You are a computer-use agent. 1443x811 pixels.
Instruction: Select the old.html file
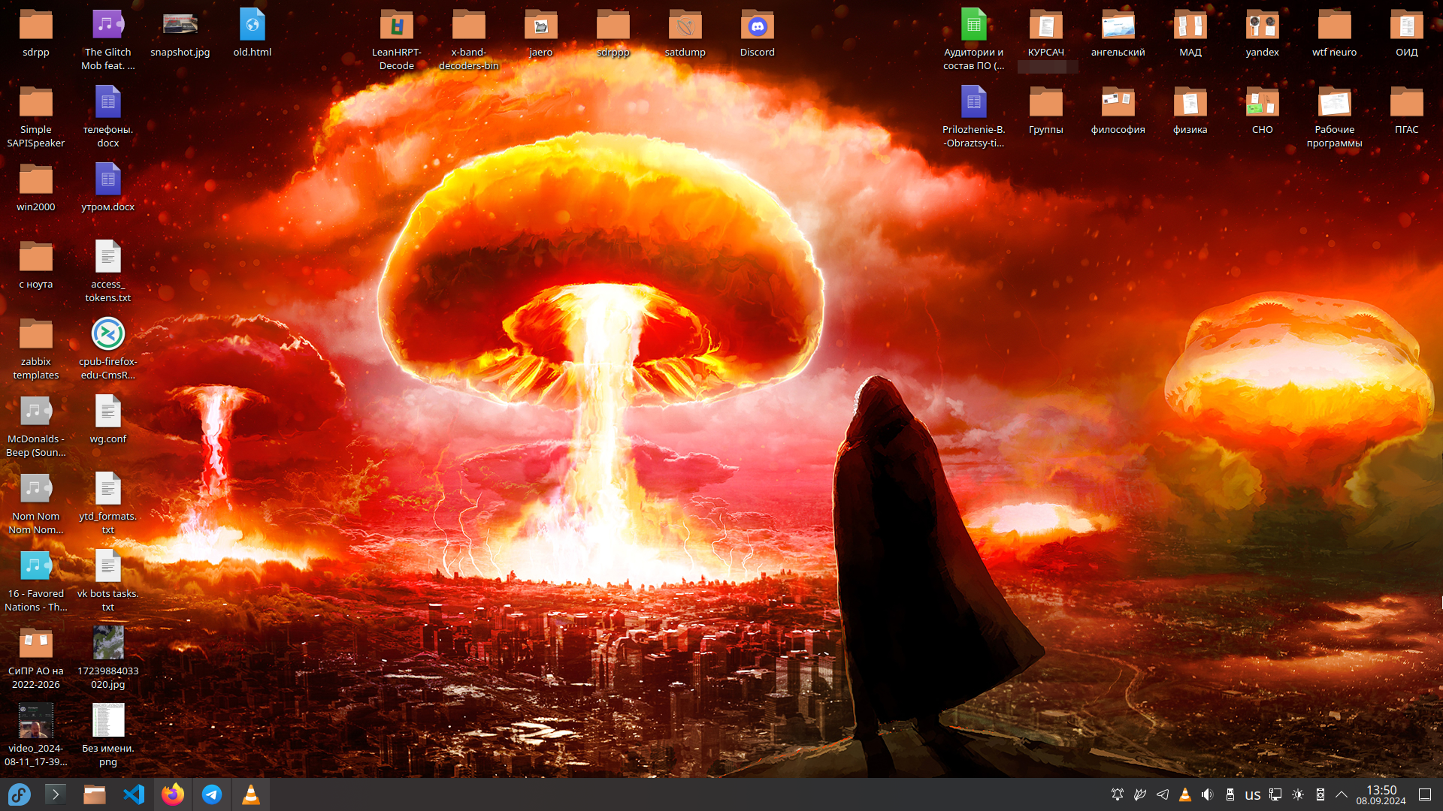point(253,34)
